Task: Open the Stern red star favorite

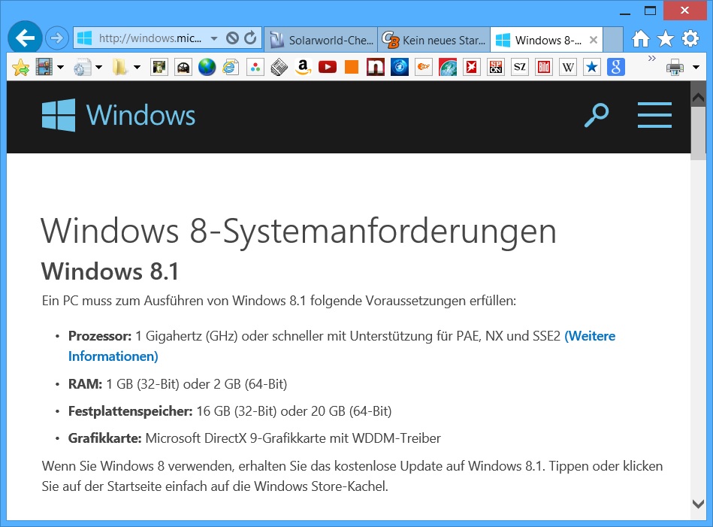Action: click(x=472, y=68)
